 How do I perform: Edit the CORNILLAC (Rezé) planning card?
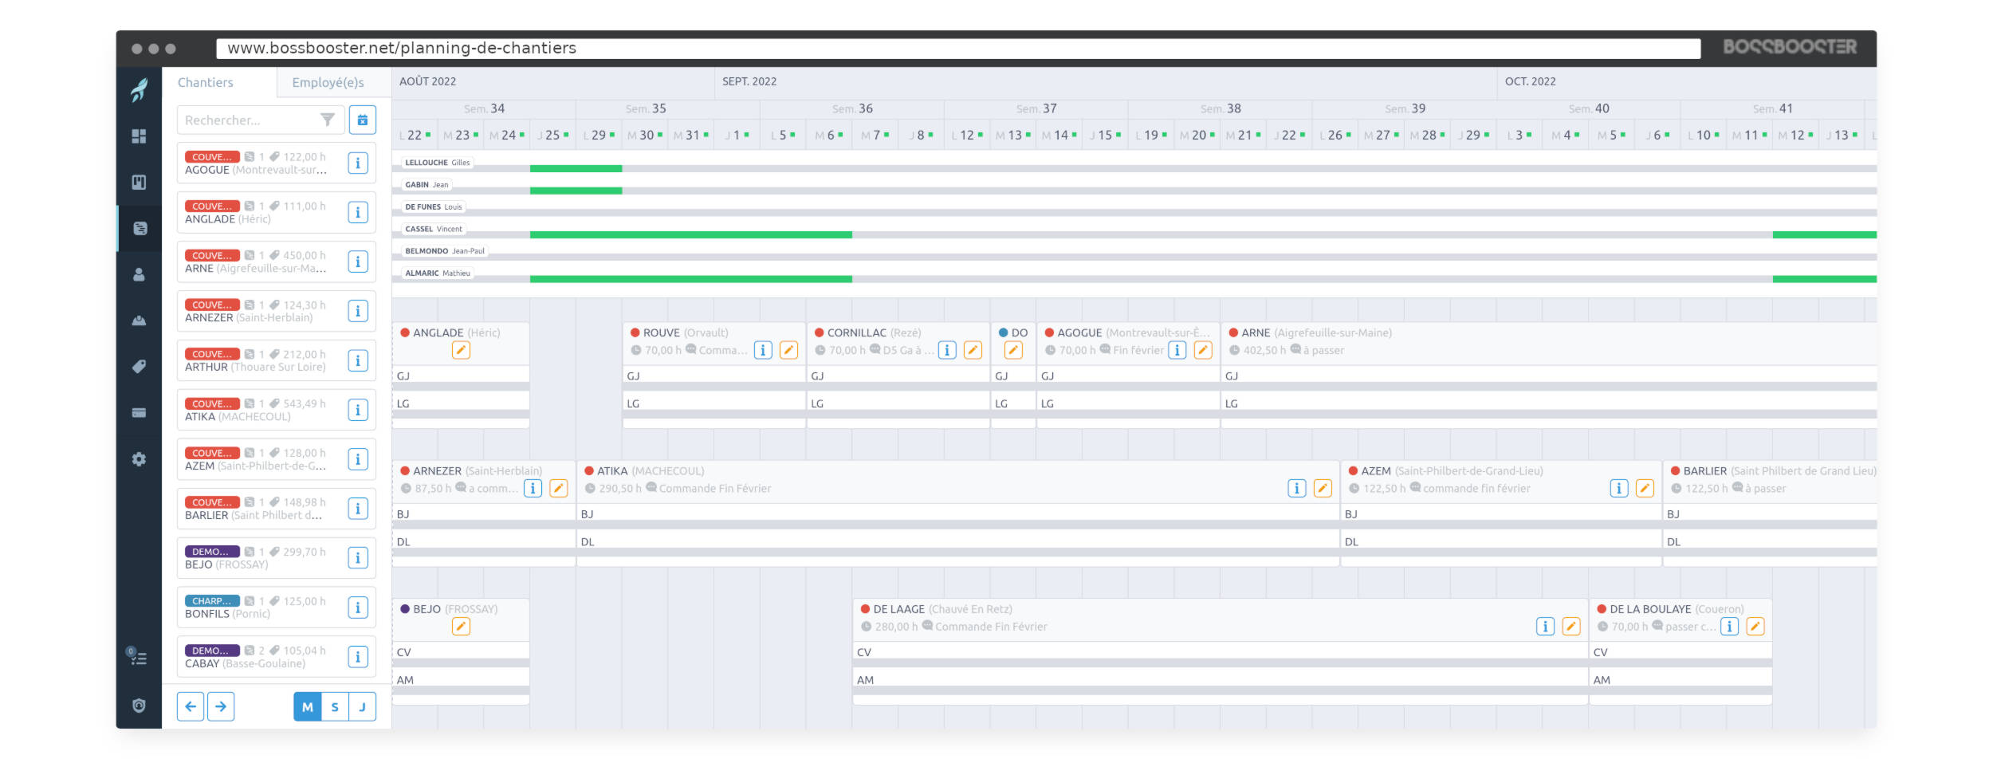(973, 350)
